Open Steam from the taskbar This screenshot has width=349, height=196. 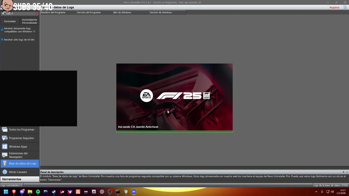pos(54,192)
